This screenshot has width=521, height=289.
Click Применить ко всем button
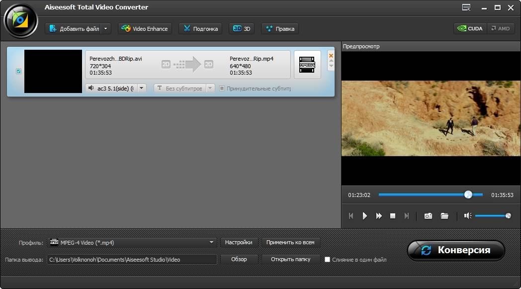[290, 242]
